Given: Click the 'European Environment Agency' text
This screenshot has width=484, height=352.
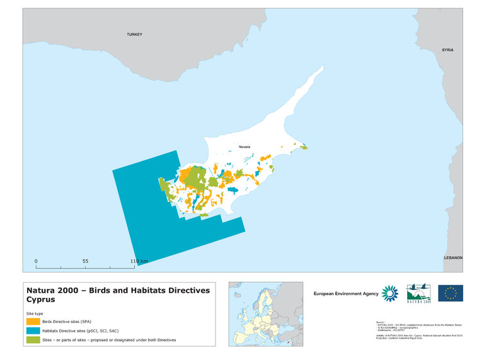Looking at the screenshot, I should [346, 293].
